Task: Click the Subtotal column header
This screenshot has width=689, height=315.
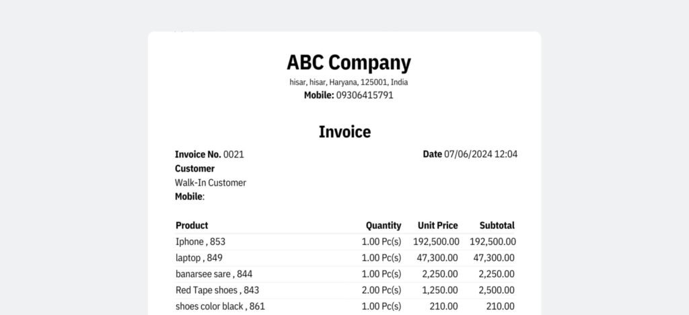Action: (497, 225)
